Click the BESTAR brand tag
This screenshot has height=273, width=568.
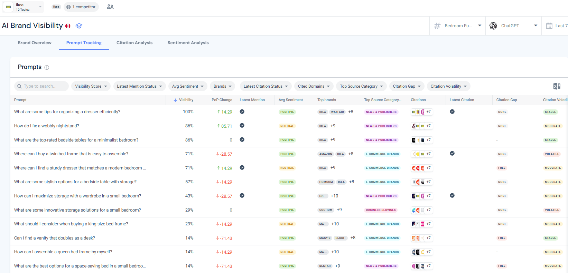325,266
